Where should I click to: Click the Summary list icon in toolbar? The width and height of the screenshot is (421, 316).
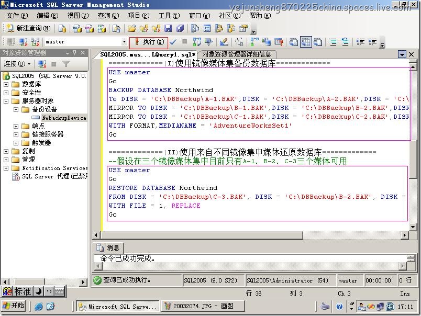click(x=207, y=28)
